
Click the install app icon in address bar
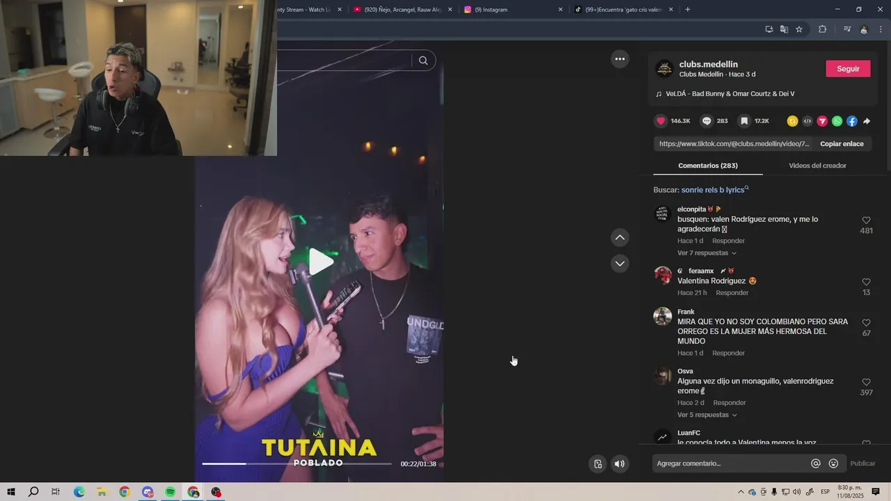[x=769, y=29]
